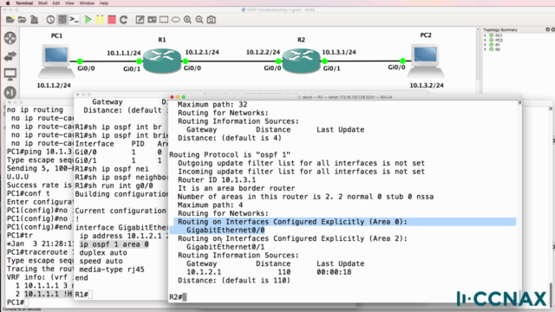
Task: Click the 10.1.2.1/24 label near R1
Action: [202, 52]
